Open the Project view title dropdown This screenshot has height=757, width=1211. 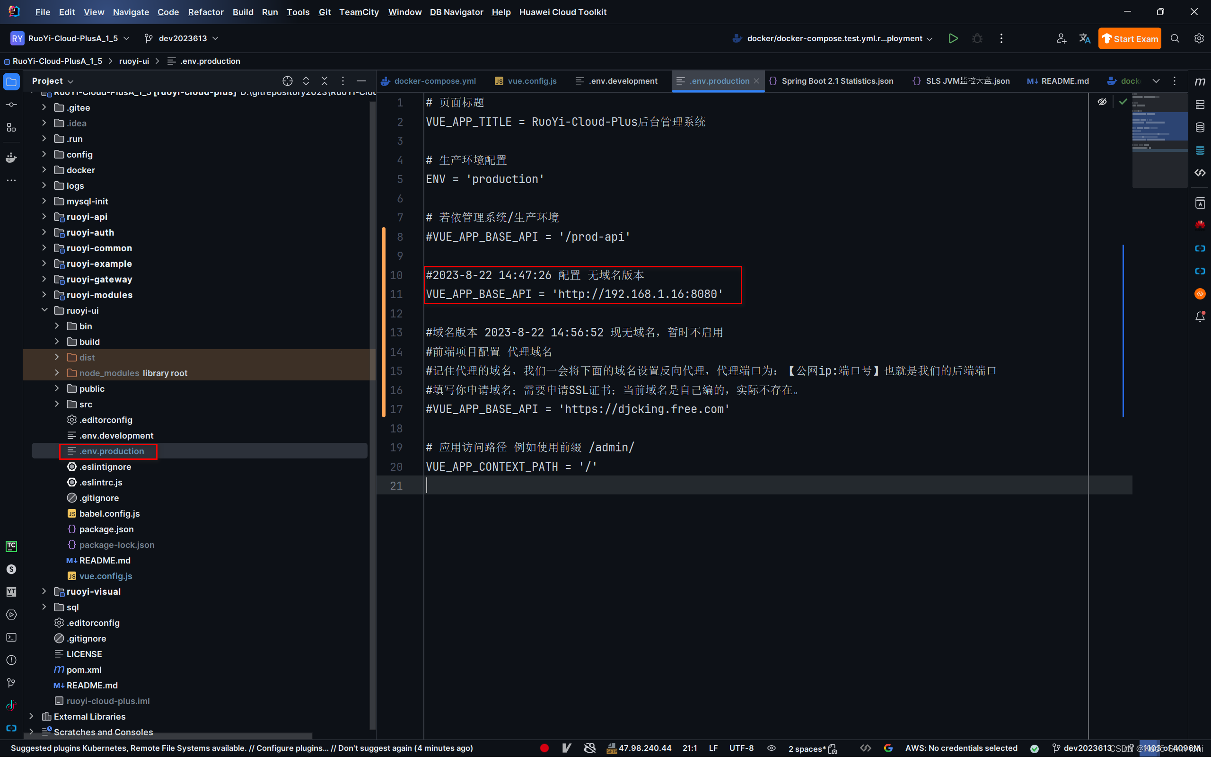(x=53, y=81)
